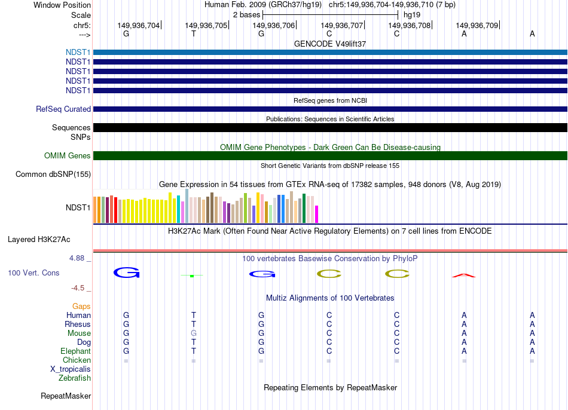Click the NDST1 label beside GTEx chart
The height and width of the screenshot is (410, 568).
click(x=78, y=207)
